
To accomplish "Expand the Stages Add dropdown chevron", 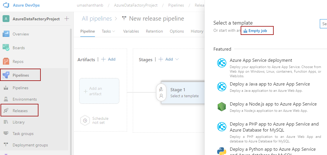I will [177, 59].
